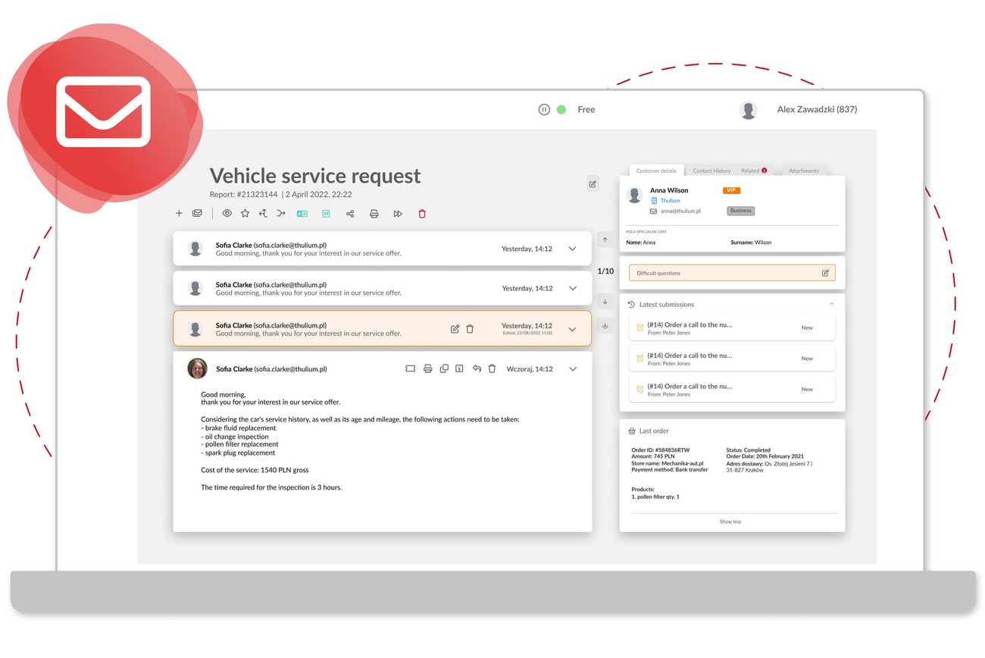Click the star icon to favorite the ticket
The image size is (985, 658).
click(245, 214)
